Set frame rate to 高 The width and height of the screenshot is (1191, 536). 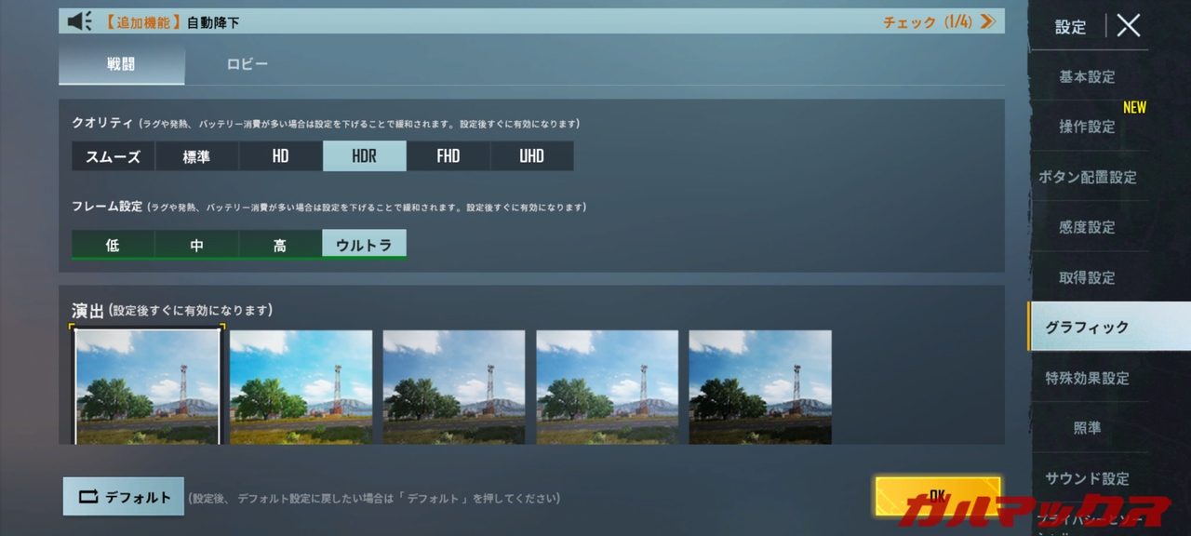[x=280, y=245]
